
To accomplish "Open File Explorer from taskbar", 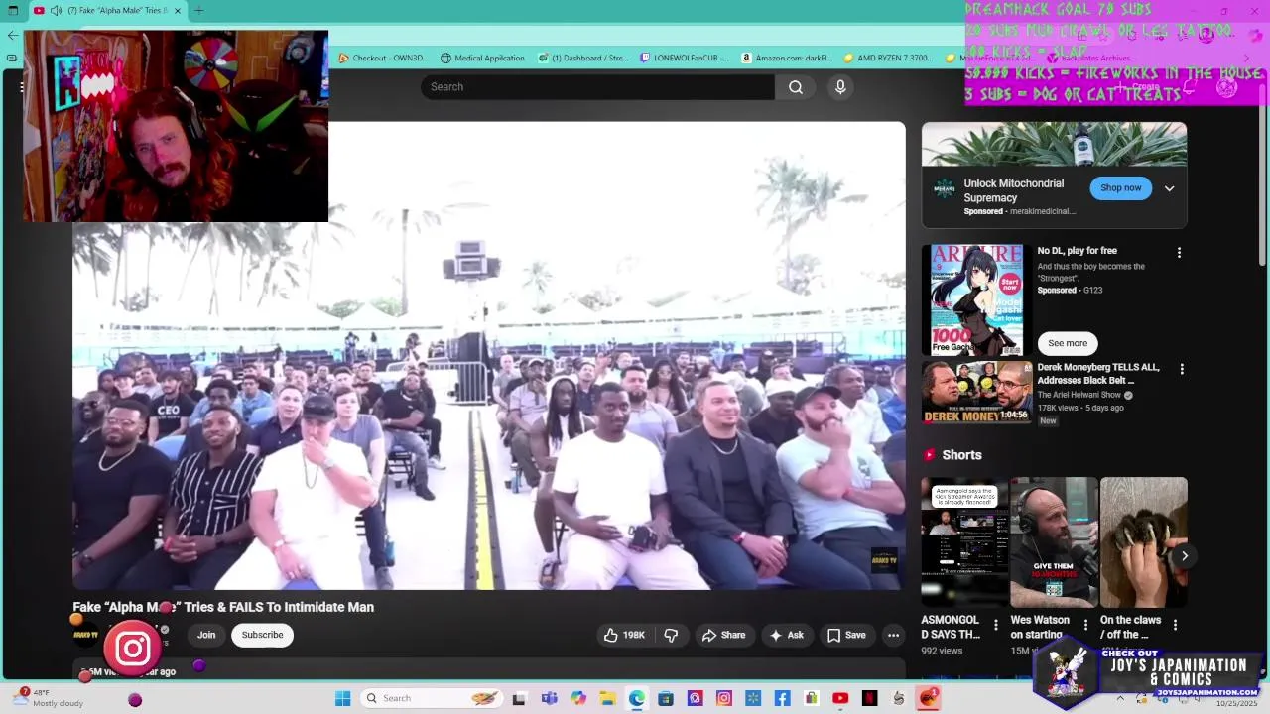I will pos(607,698).
